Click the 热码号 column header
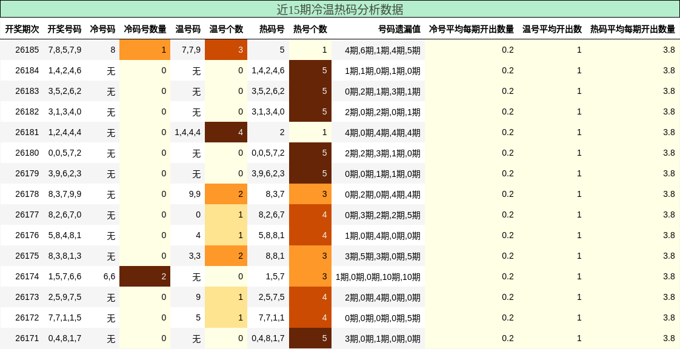Viewport: 680px width, 349px height. pos(272,29)
